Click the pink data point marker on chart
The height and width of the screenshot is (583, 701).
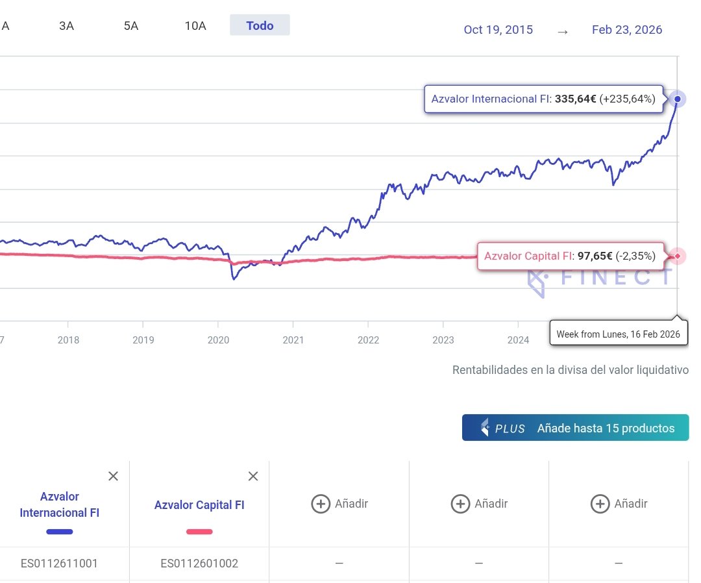(x=677, y=256)
